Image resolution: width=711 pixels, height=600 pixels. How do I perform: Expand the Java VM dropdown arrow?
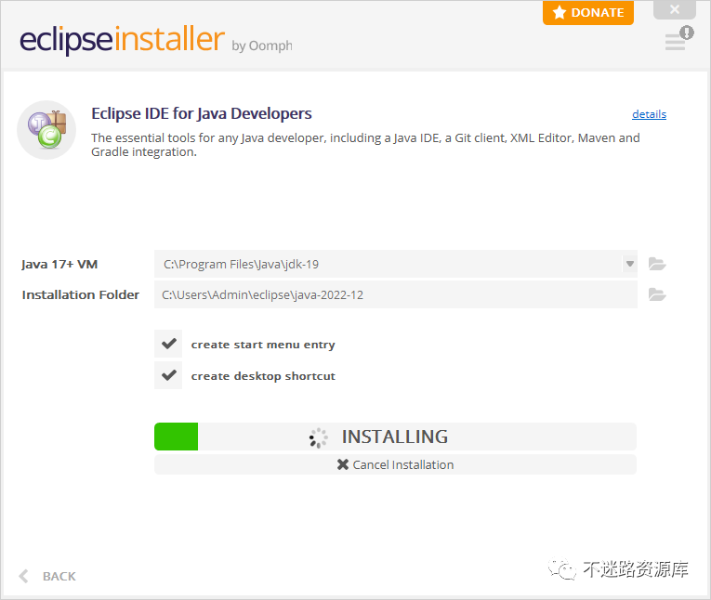630,264
